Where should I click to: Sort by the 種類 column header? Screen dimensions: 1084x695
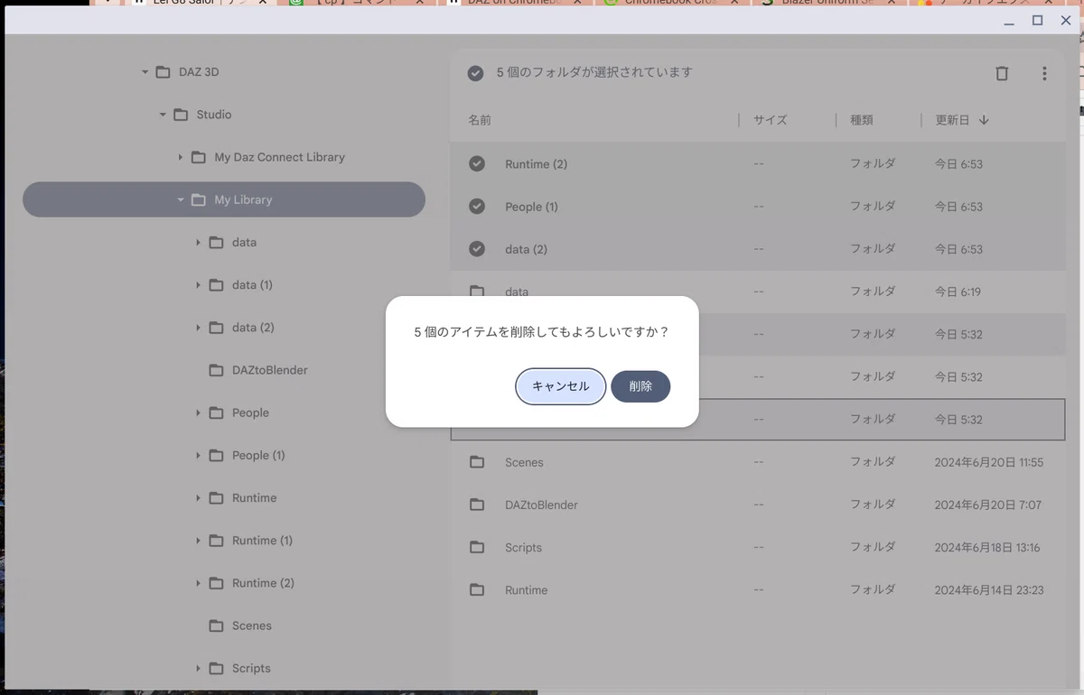862,120
